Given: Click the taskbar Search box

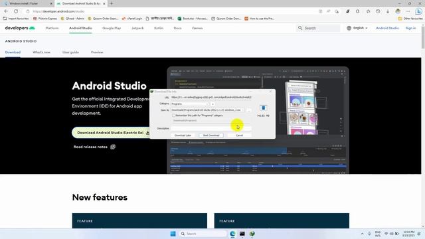Looking at the screenshot, I should pyautogui.click(x=203, y=234).
